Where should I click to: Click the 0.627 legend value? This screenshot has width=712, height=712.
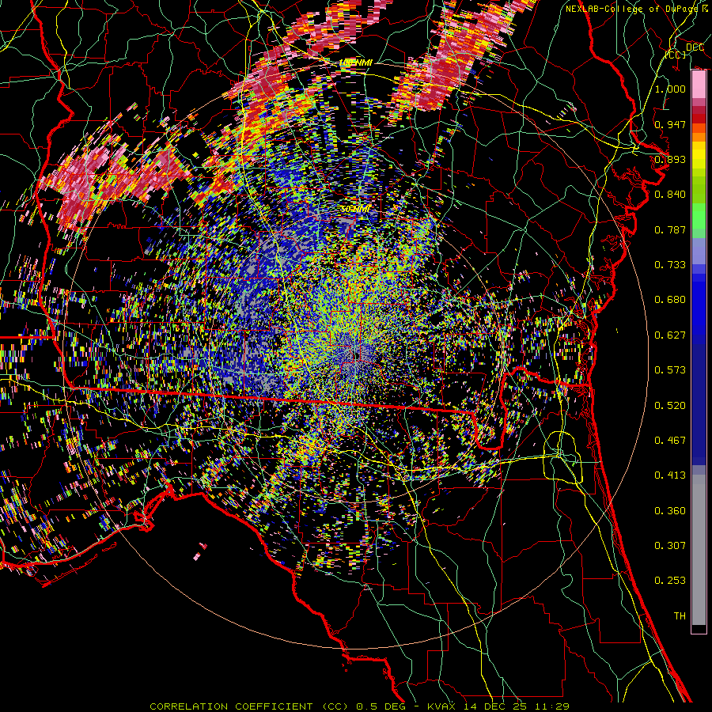tap(670, 335)
